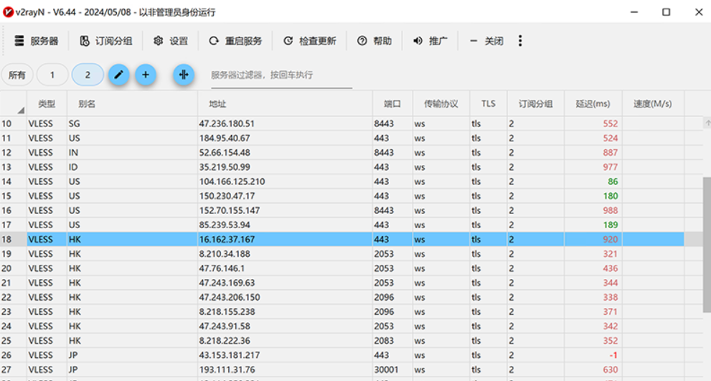This screenshot has height=381, width=711.
Task: Sort by 别名 column header
Action: [132, 103]
